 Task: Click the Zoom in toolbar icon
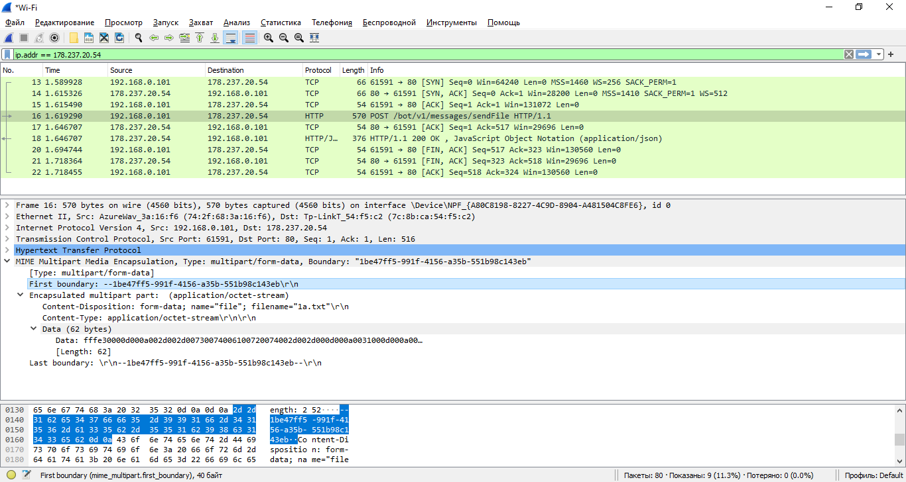268,38
